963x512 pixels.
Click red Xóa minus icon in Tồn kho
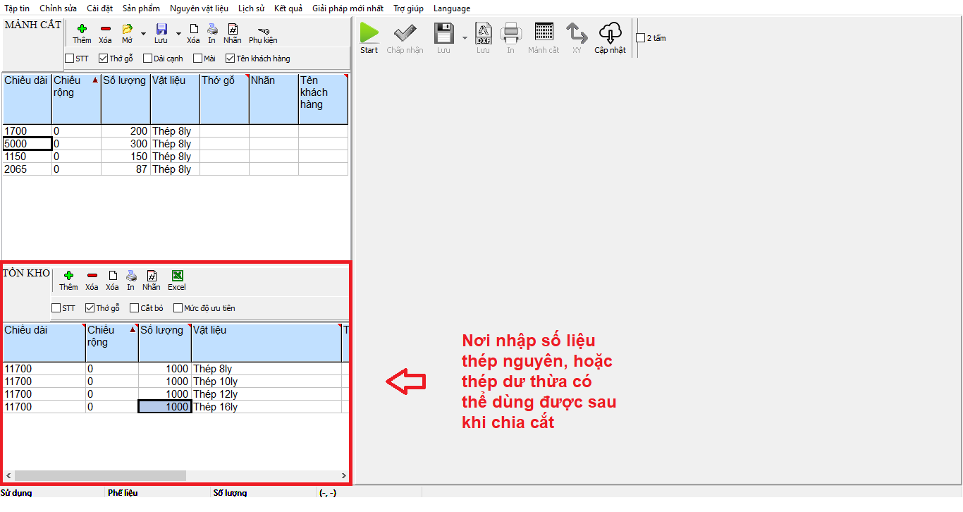coord(92,276)
